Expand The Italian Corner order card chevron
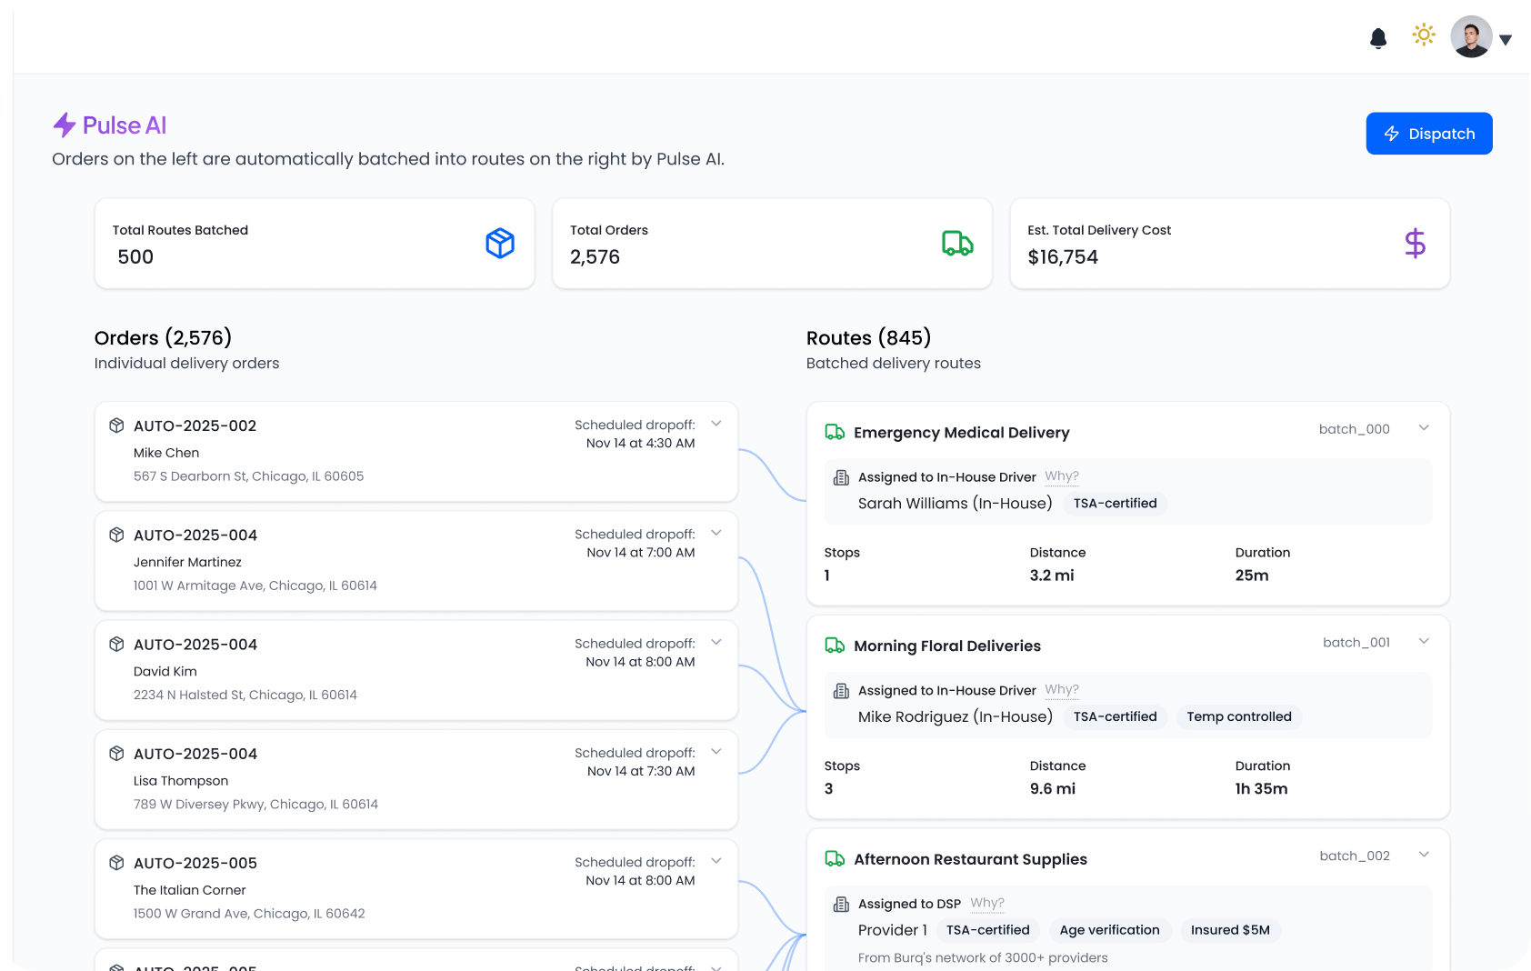Image resolution: width=1531 pixels, height=971 pixels. coord(716,861)
